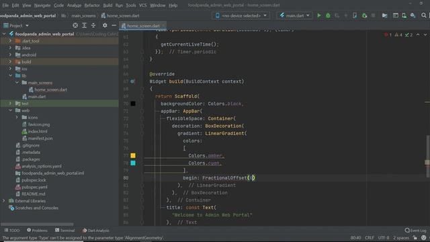Viewport: 430px width, 242px height.
Task: Click the override gutter icon beside build method
Action: [x=132, y=81]
